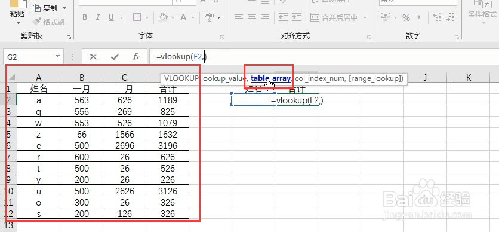Confirm the formula entry (checkmark)
Image resolution: width=499 pixels, height=232 pixels.
pos(115,57)
